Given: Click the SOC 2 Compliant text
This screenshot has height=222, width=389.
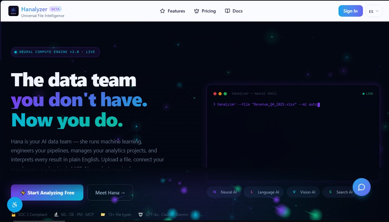Looking at the screenshot, I should click(32, 214).
